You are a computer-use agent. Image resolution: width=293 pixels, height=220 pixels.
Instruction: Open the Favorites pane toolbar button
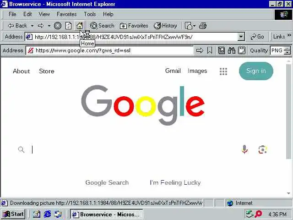click(134, 26)
